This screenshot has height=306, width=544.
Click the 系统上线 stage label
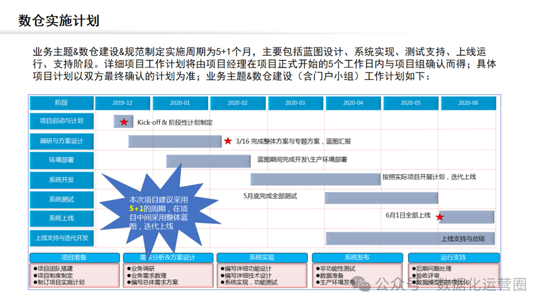(x=61, y=218)
